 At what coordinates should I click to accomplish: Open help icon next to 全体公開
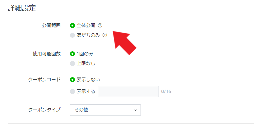tap(100, 26)
